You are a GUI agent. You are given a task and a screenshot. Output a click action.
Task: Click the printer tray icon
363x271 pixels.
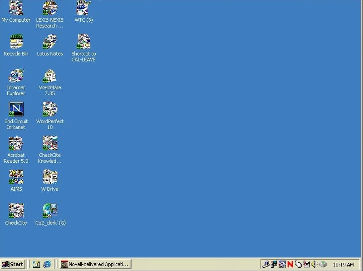click(x=323, y=264)
